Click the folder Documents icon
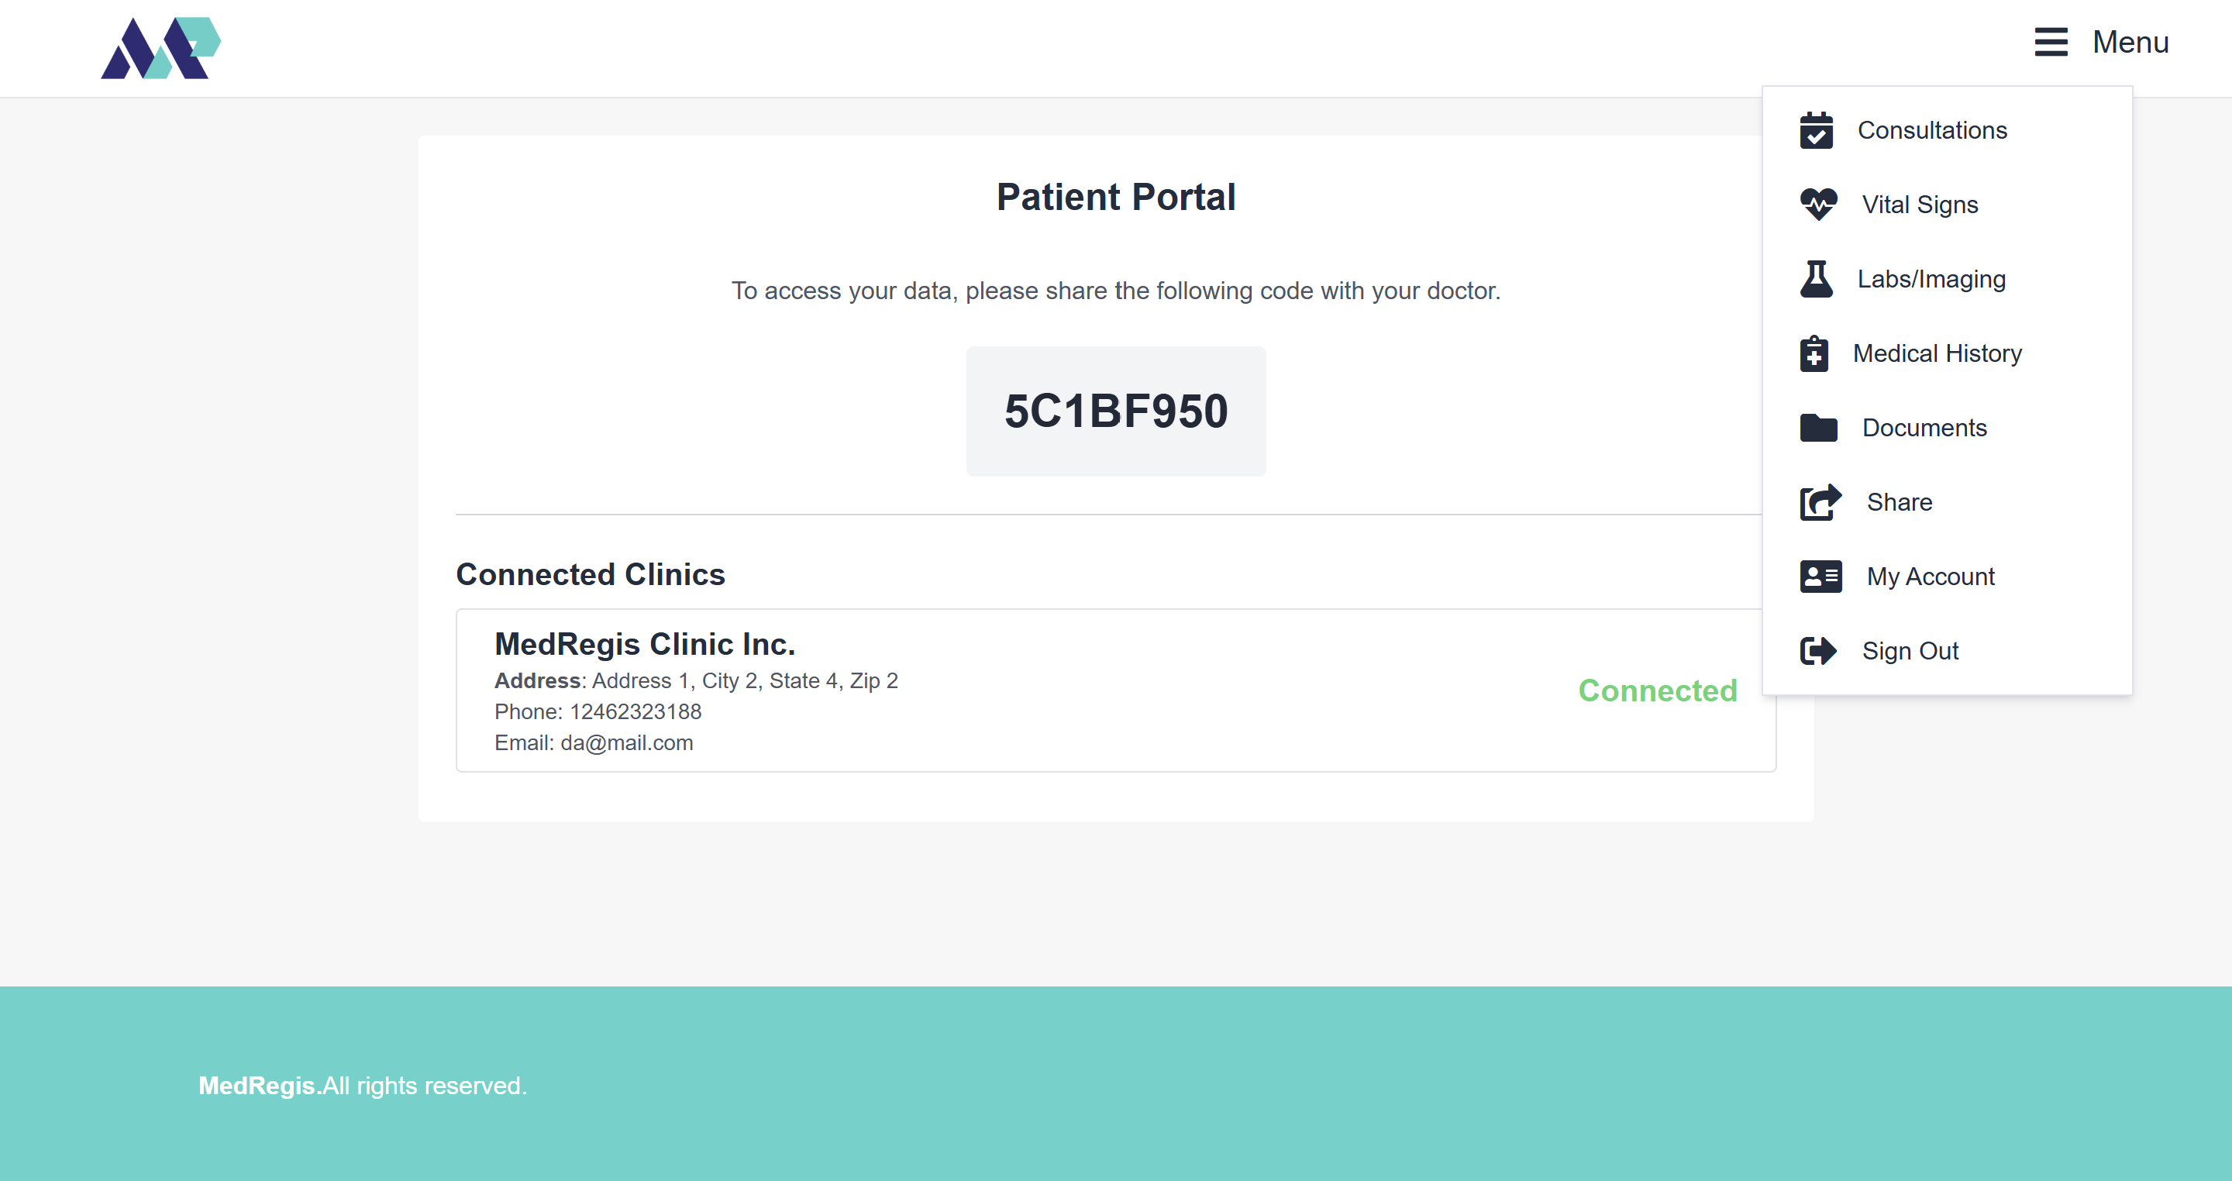This screenshot has height=1181, width=2232. point(1818,428)
